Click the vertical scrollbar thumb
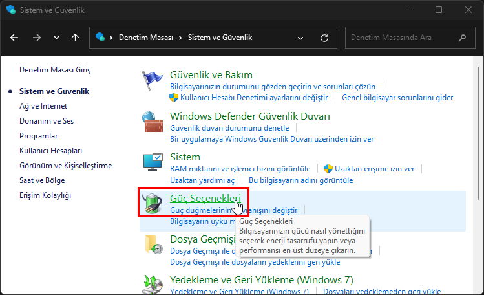The height and width of the screenshot is (295, 484). click(478, 133)
